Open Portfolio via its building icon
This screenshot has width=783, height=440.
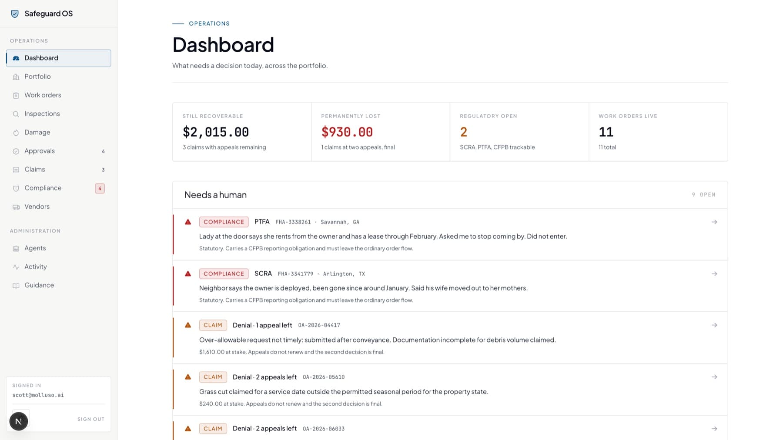tap(16, 77)
